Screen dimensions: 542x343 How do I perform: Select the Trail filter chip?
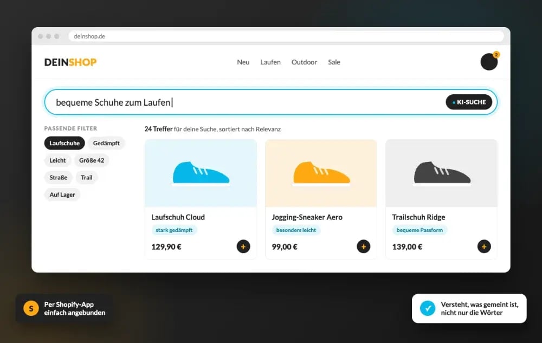tap(86, 178)
